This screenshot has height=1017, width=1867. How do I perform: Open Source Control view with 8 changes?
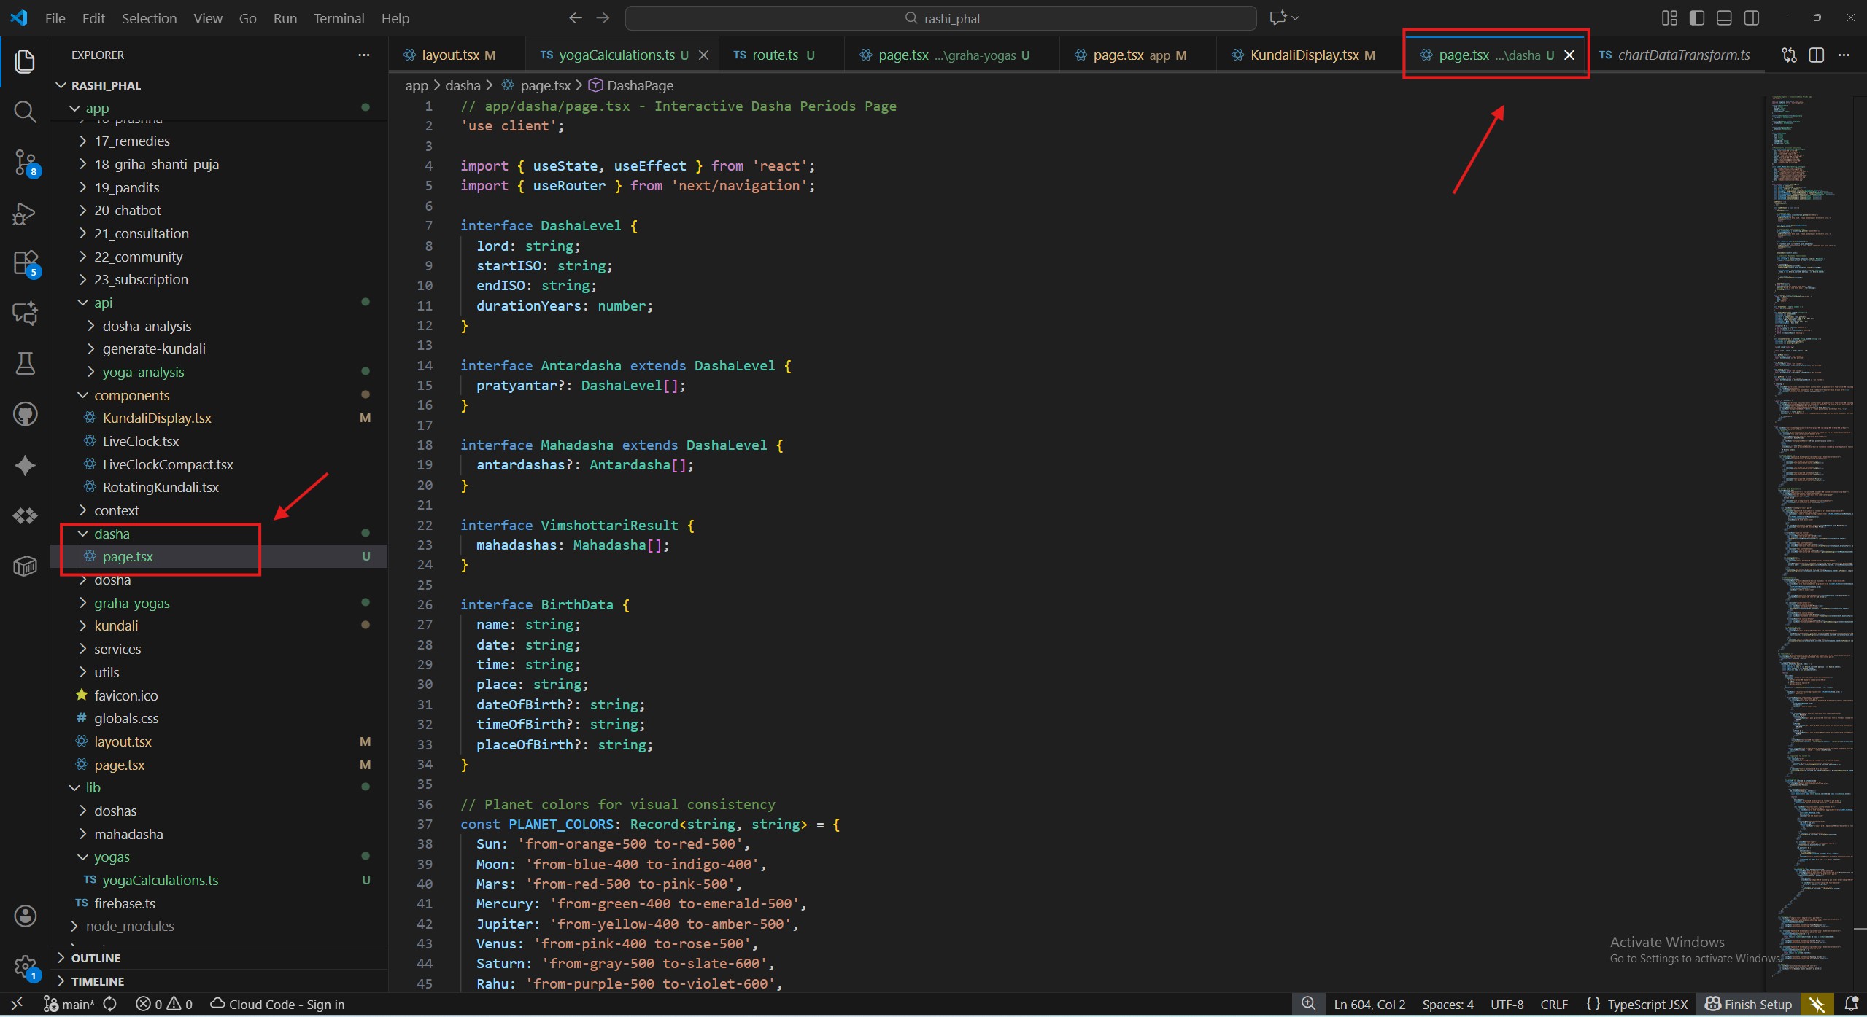coord(25,162)
